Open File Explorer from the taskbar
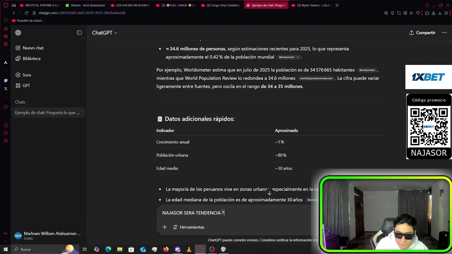 [x=120, y=249]
